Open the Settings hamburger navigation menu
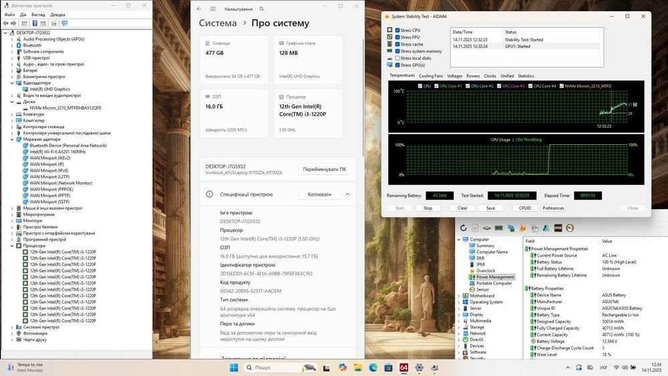This screenshot has height=376, width=668. 213,9
